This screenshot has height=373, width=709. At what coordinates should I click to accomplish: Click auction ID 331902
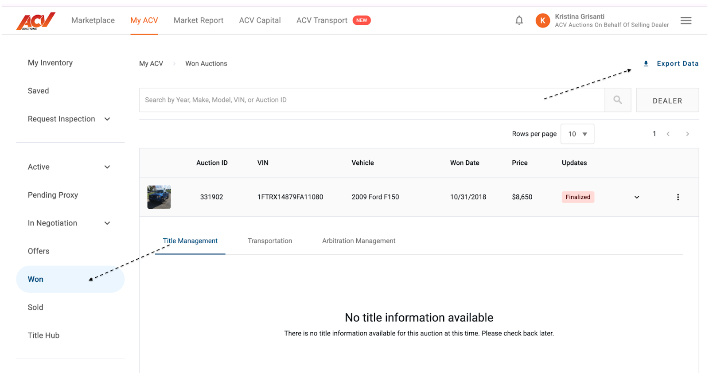pos(211,197)
